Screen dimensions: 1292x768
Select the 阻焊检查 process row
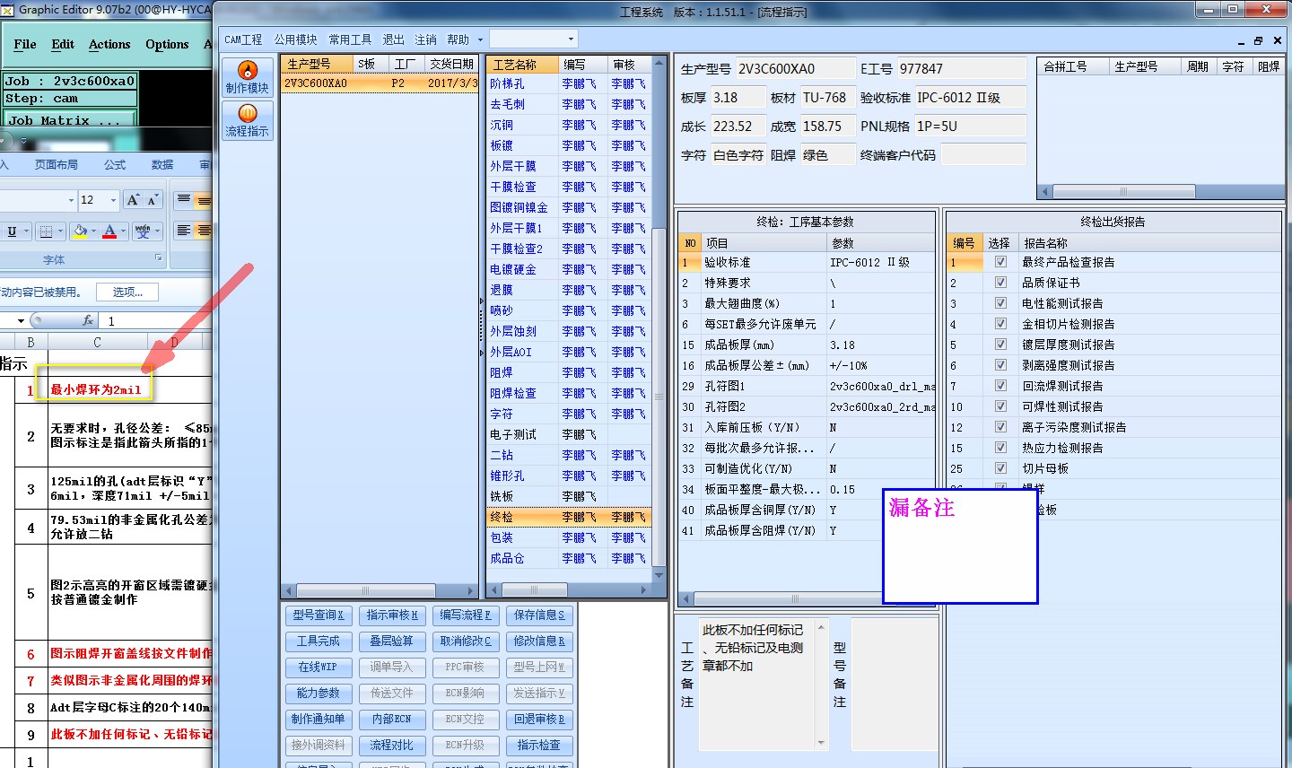coord(568,393)
